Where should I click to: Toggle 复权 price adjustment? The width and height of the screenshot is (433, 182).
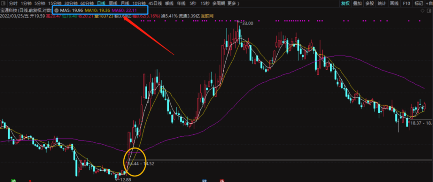point(345,3)
